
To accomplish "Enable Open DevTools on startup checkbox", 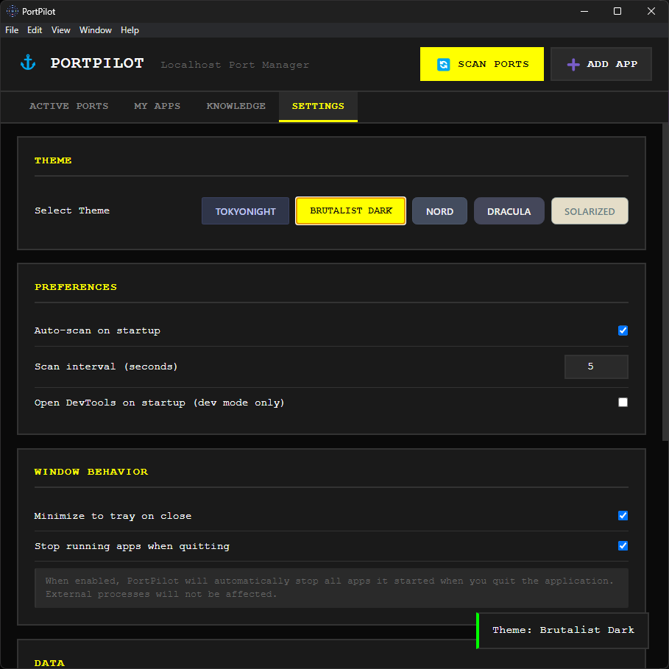I will pos(623,403).
